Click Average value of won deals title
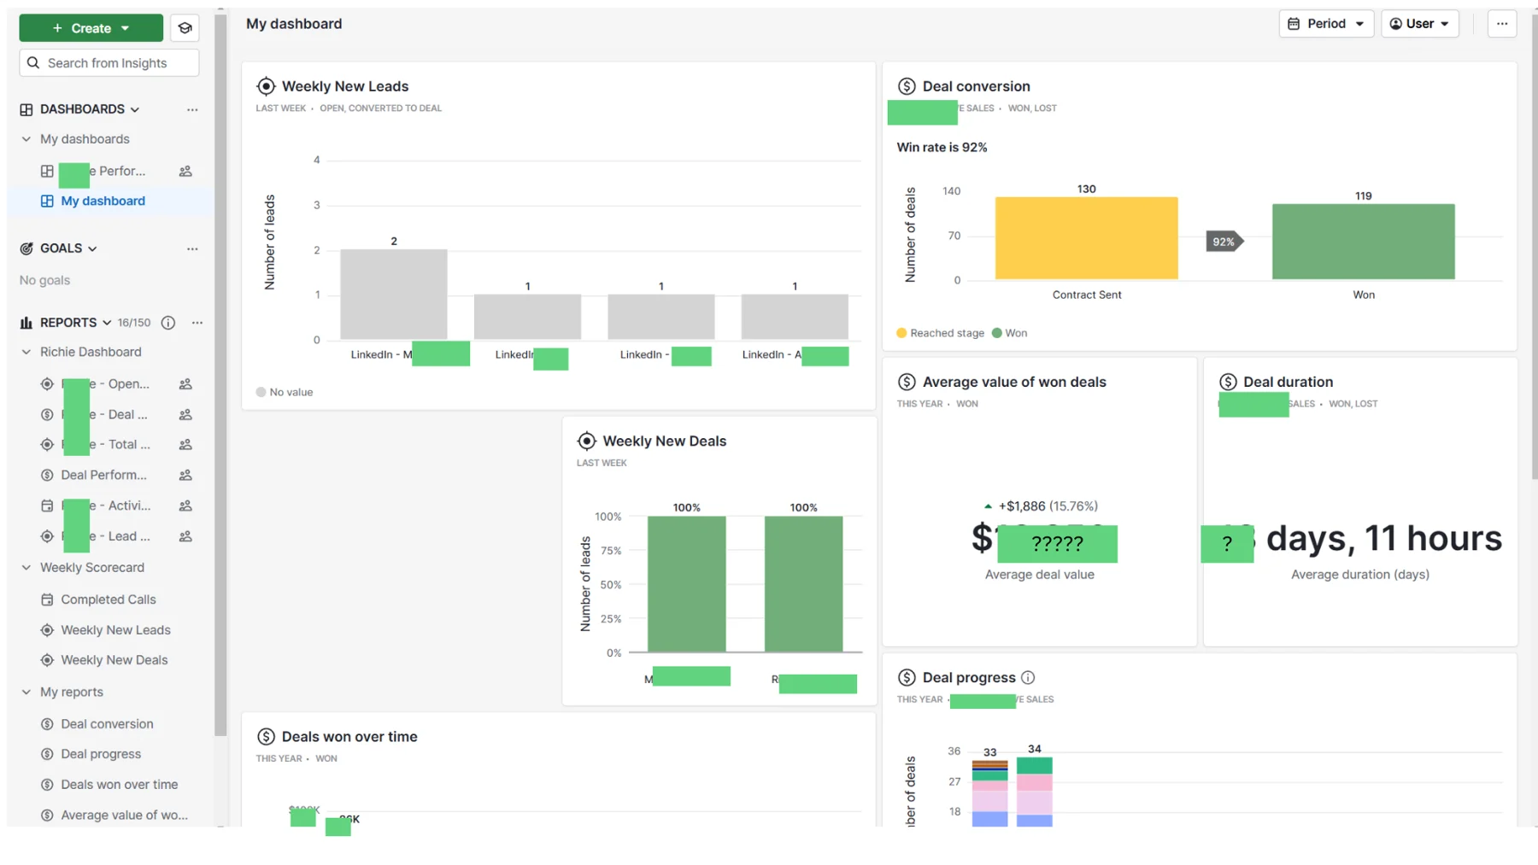Screen dimensions: 1538x865 pos(1014,382)
